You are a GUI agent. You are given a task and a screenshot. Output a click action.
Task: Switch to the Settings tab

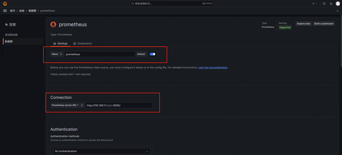click(x=61, y=43)
